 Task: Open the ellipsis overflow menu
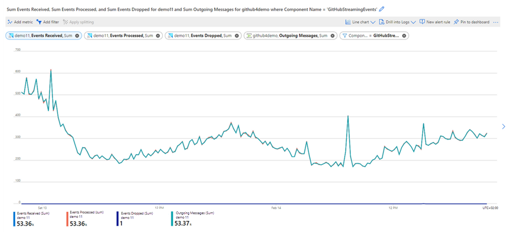(496, 22)
